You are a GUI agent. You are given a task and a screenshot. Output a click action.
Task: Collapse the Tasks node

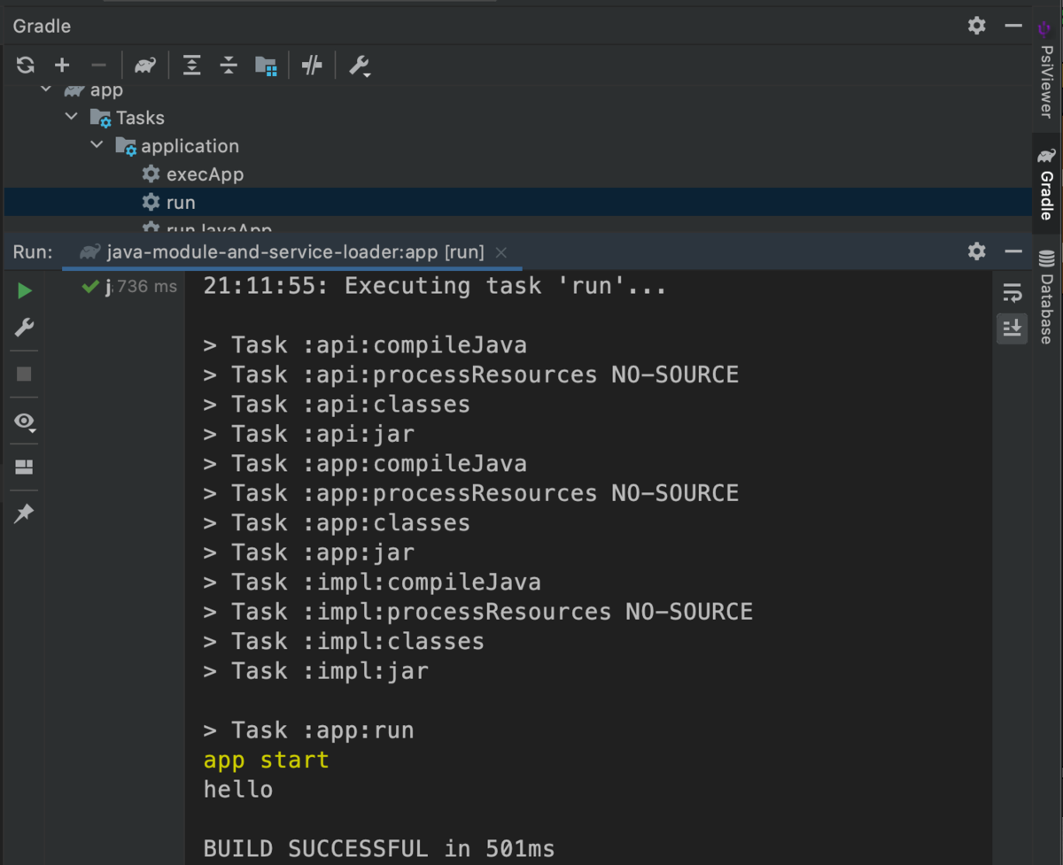pyautogui.click(x=72, y=117)
